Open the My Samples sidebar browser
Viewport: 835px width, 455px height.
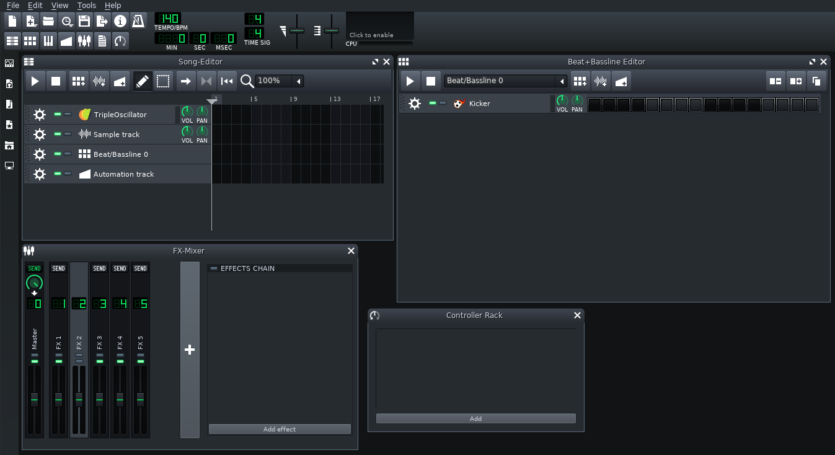(9, 104)
